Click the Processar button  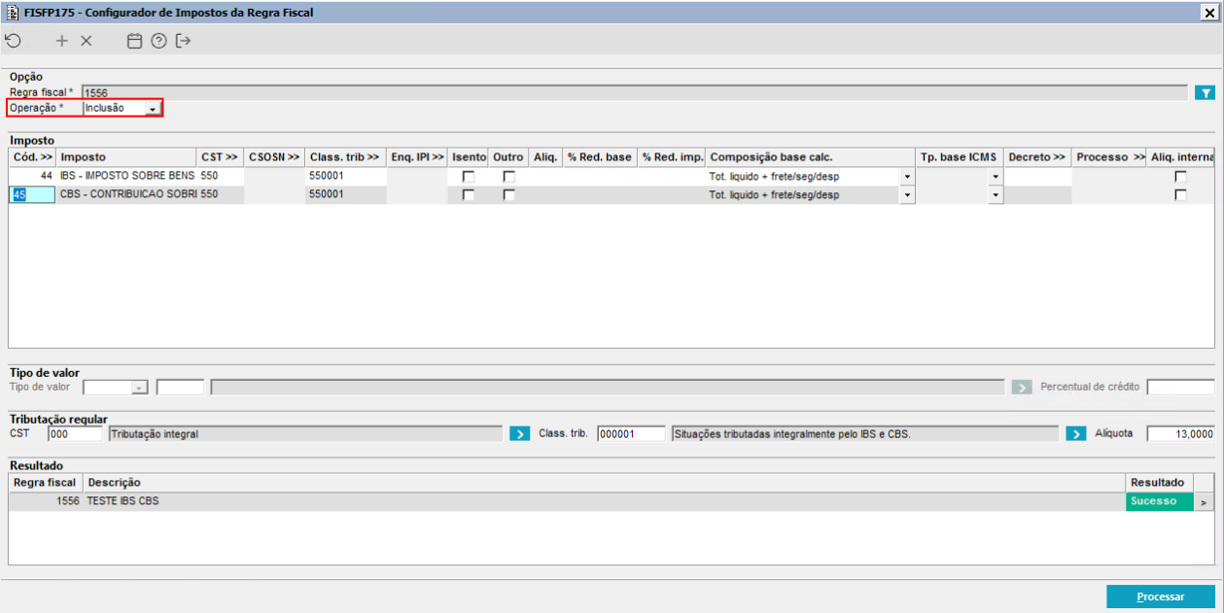pos(1161,596)
